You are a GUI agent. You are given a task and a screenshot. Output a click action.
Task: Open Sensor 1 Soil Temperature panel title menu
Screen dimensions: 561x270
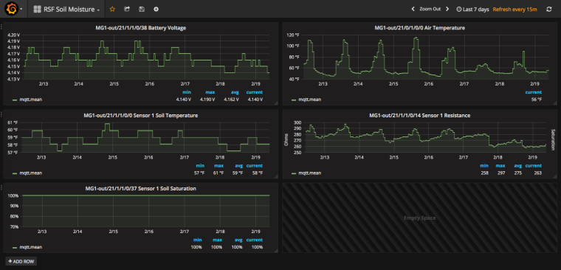pos(140,116)
